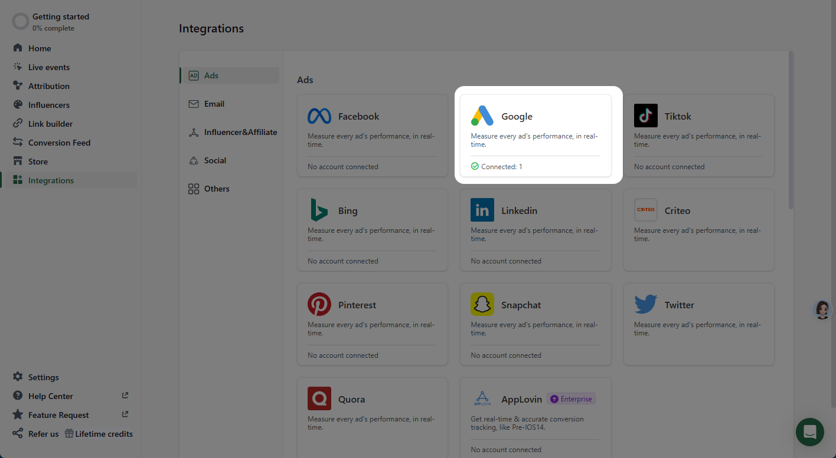The height and width of the screenshot is (458, 836).
Task: Click the Feature Request star icon
Action: [18, 414]
